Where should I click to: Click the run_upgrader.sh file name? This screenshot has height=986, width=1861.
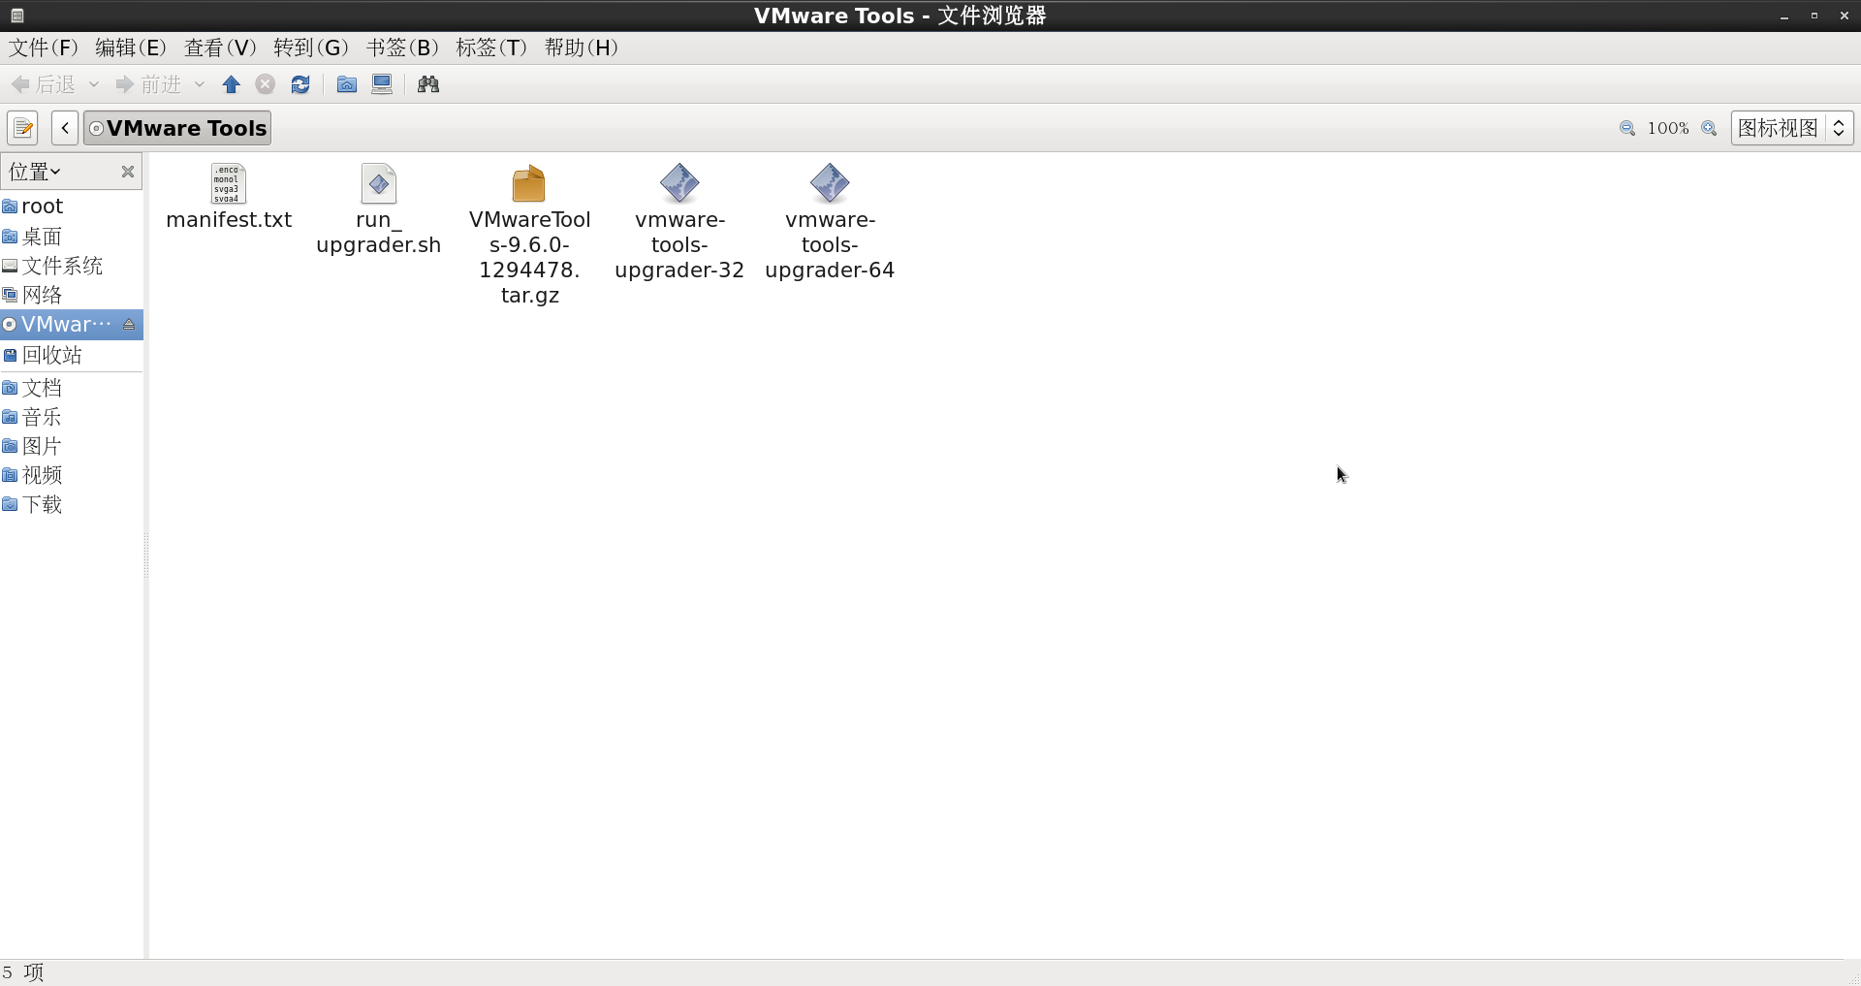coord(379,233)
